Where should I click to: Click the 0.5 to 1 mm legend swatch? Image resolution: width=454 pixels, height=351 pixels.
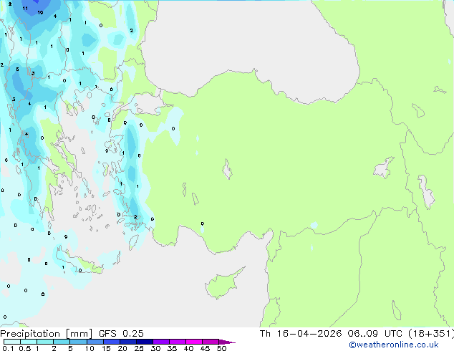29,342
